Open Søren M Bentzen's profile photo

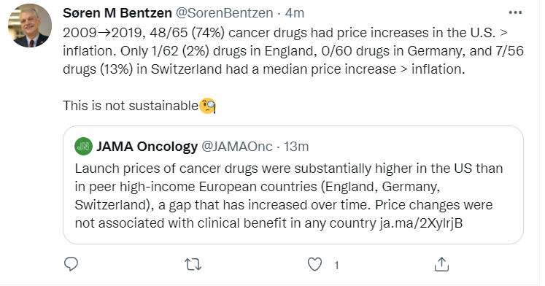(30, 26)
